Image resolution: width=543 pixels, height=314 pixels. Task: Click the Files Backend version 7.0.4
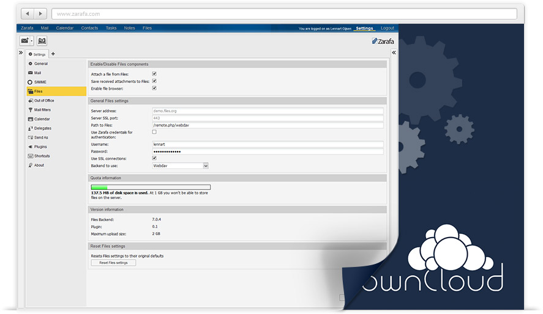(x=157, y=219)
